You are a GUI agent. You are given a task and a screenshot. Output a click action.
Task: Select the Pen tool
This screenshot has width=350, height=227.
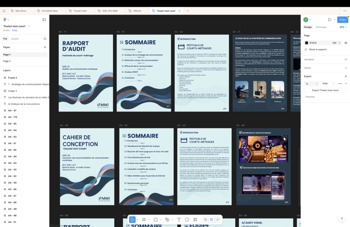(x=167, y=219)
